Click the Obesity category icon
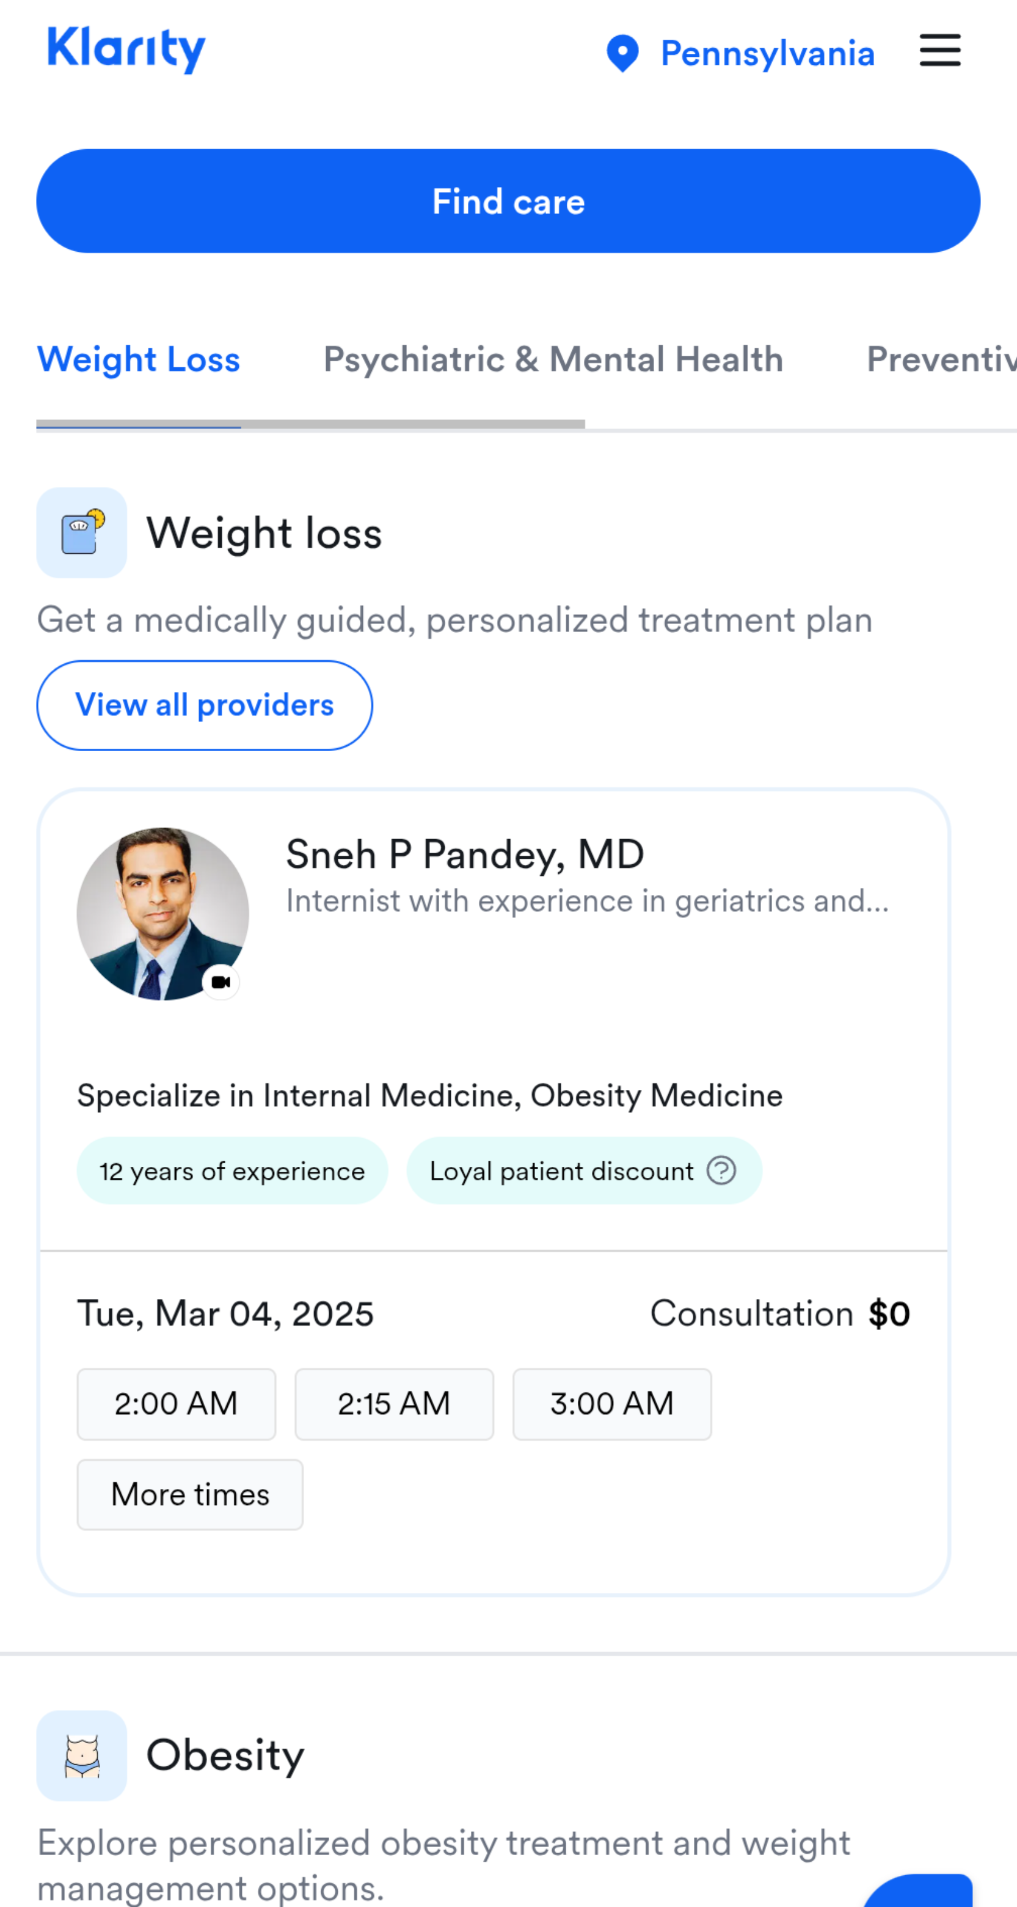This screenshot has width=1017, height=1907. (x=81, y=1755)
